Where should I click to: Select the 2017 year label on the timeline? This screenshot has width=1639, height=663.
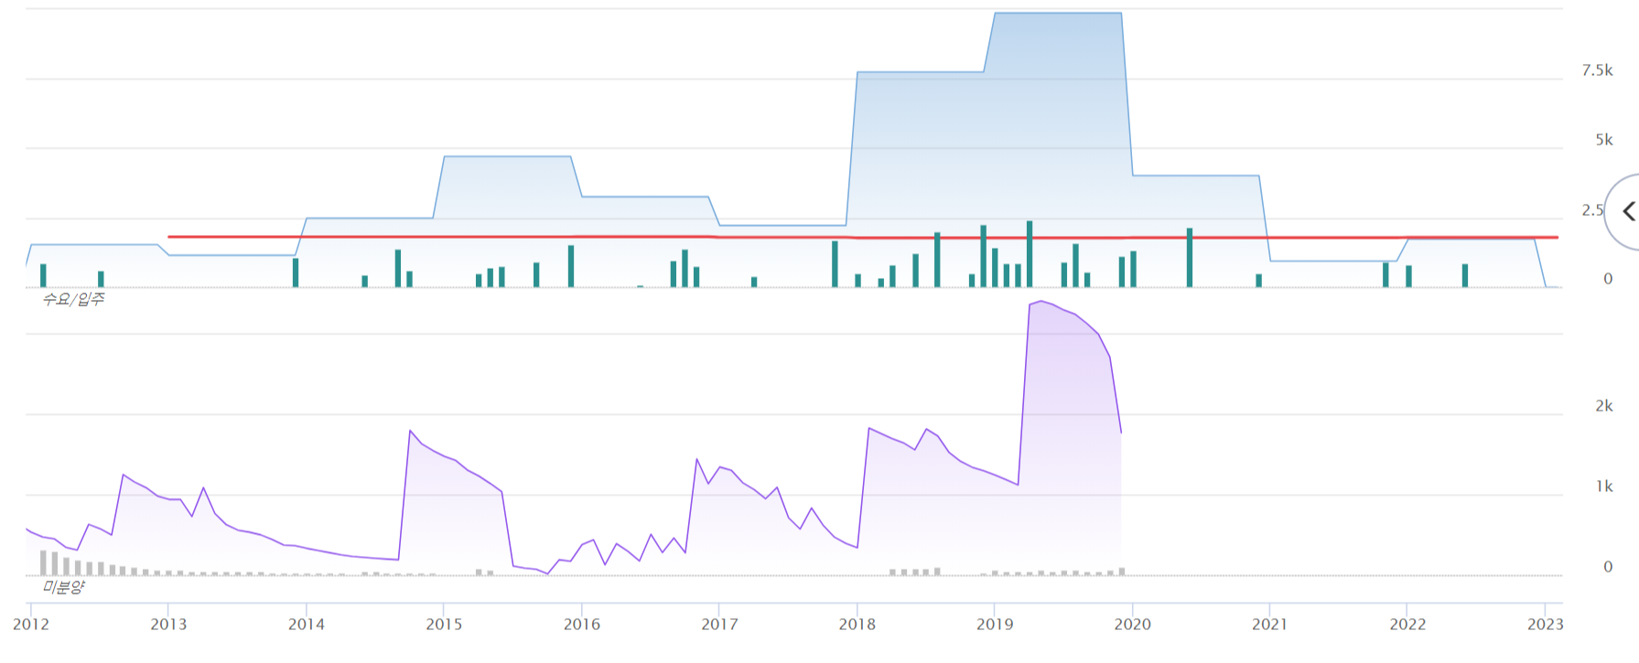(719, 625)
